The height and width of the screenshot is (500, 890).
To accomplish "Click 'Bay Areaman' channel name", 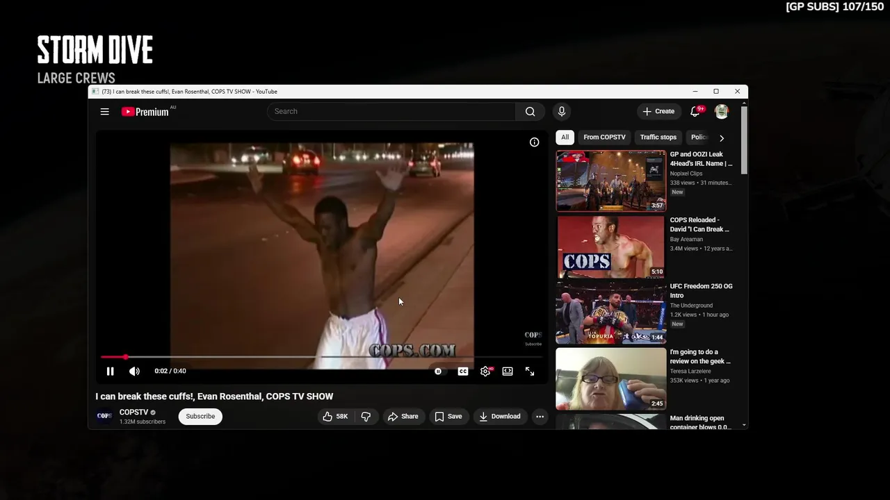I will [686, 240].
